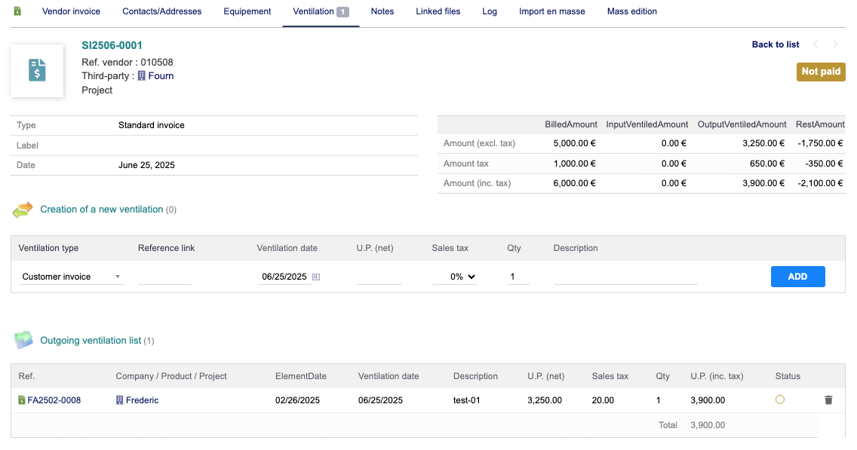Click the building icon beside Fourn
The height and width of the screenshot is (450, 857).
click(x=142, y=76)
